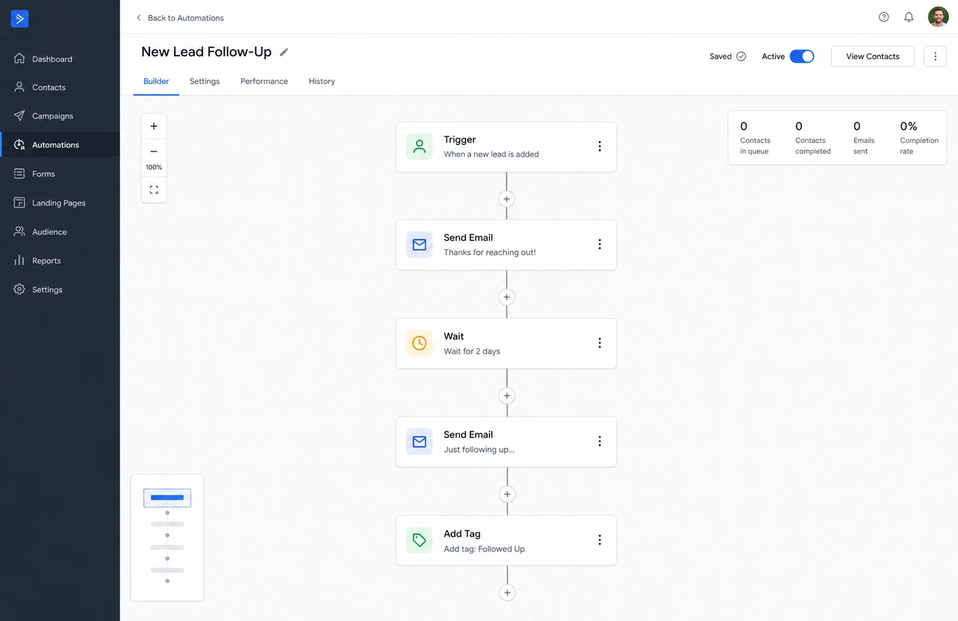Open the Add Tag step options menu

[600, 540]
